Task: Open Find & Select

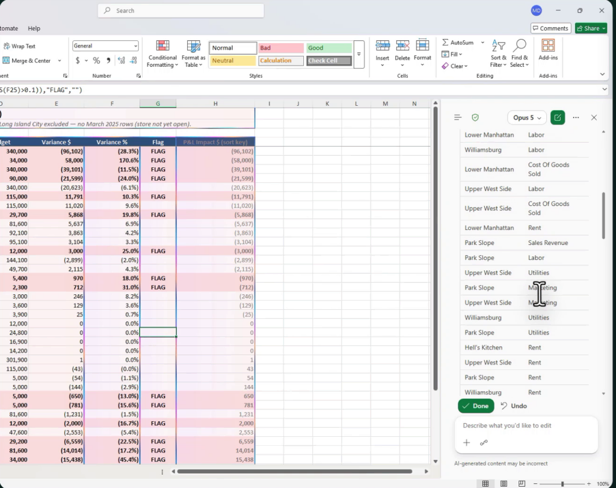Action: pyautogui.click(x=519, y=54)
